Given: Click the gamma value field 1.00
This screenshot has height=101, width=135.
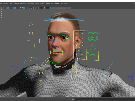Looking at the screenshot, I should 47,8.
